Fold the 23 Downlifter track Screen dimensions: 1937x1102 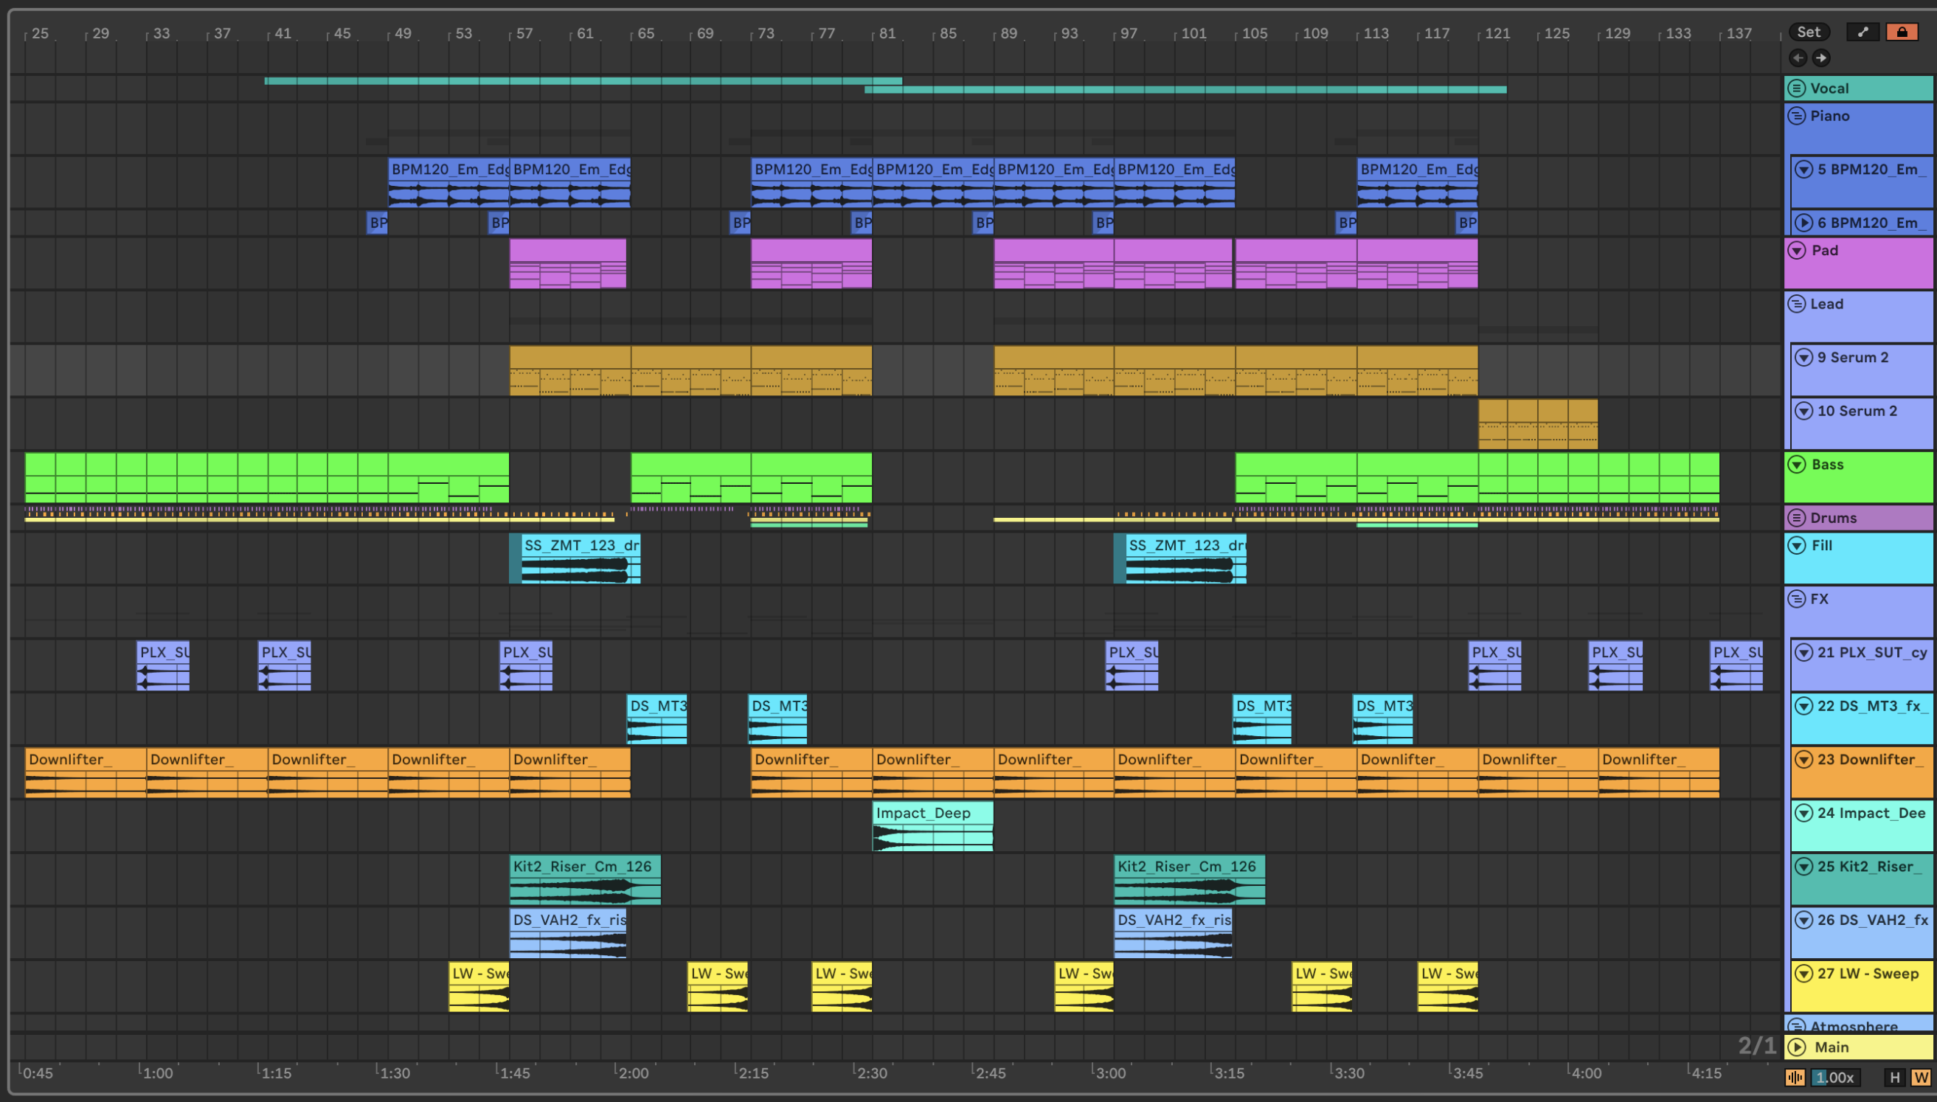[1803, 759]
